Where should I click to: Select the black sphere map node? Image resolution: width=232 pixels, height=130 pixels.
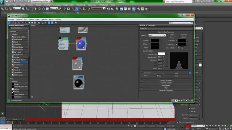(x=79, y=82)
